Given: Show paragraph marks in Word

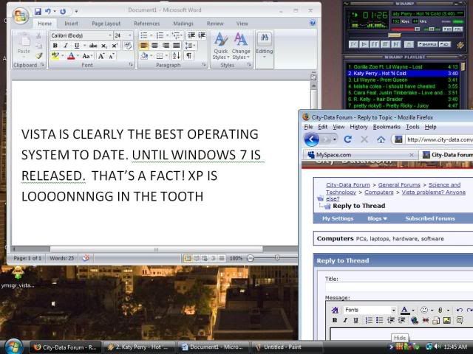Looking at the screenshot, I should (x=189, y=56).
